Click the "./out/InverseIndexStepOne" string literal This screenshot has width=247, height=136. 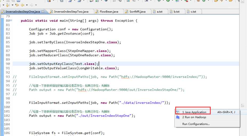click(x=104, y=116)
